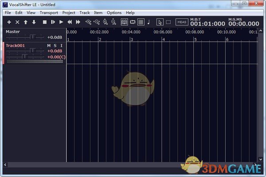The image size is (266, 177).
Task: Open the Track menu
Action: tap(85, 13)
